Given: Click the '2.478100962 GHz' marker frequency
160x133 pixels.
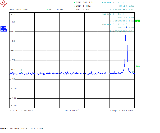Looking at the screenshot, I should pyautogui.click(x=122, y=9).
